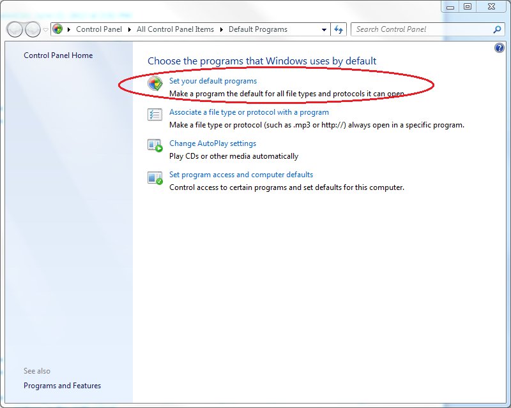
Task: Refresh the address bar location
Action: click(x=339, y=29)
